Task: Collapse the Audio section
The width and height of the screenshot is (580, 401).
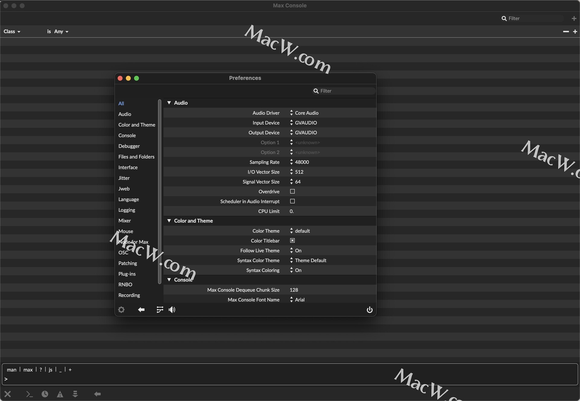Action: pos(169,103)
